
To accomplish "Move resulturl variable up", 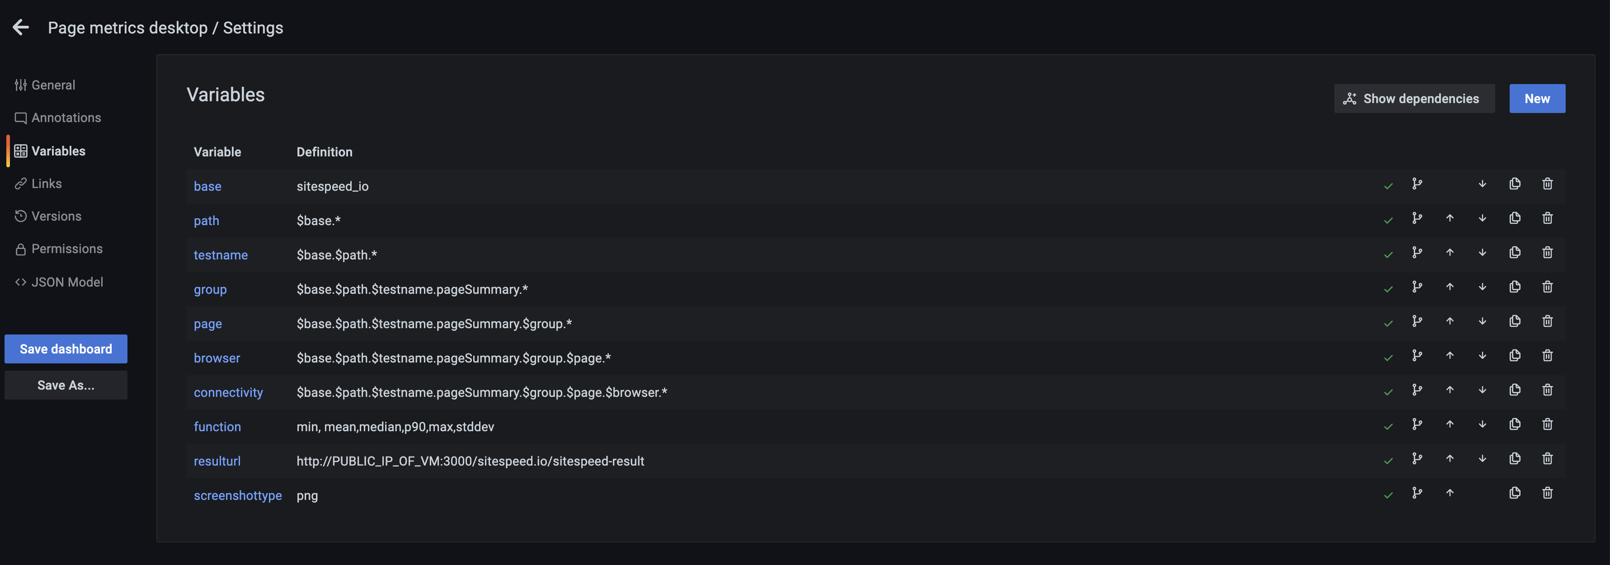I will [1450, 459].
